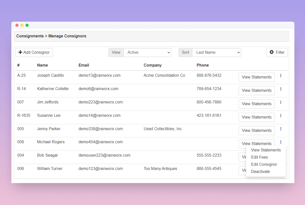Click consignor number 004
The height and width of the screenshot is (205, 305).
(x=20, y=155)
